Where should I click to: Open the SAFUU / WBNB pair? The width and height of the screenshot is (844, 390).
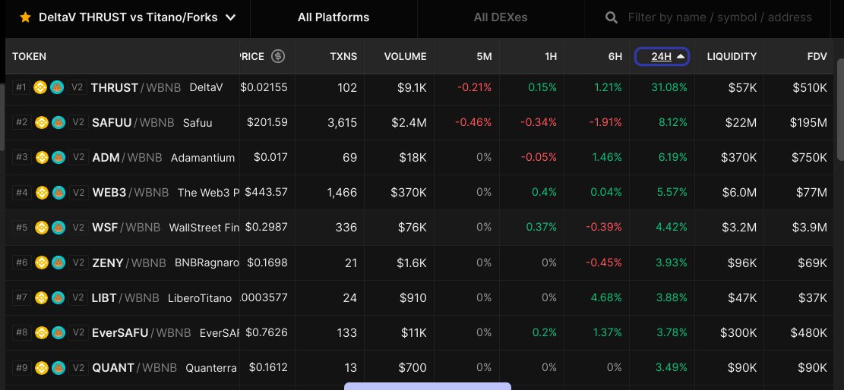click(x=133, y=123)
